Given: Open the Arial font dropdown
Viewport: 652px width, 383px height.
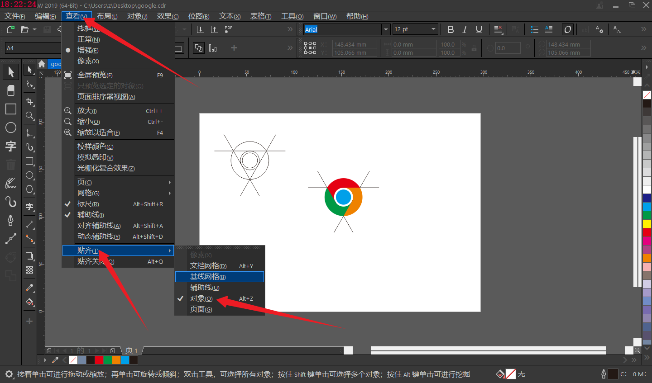Looking at the screenshot, I should pos(386,29).
